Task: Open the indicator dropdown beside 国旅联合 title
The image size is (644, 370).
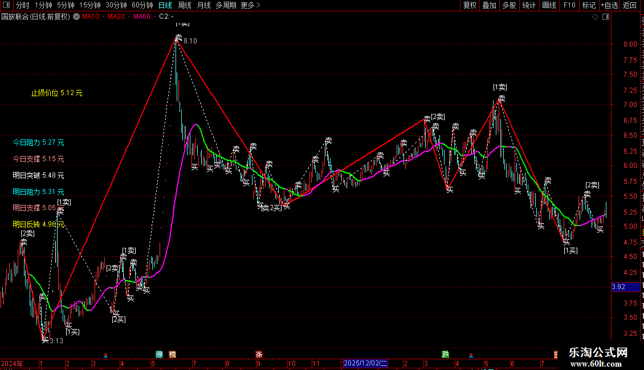Action: click(x=76, y=17)
